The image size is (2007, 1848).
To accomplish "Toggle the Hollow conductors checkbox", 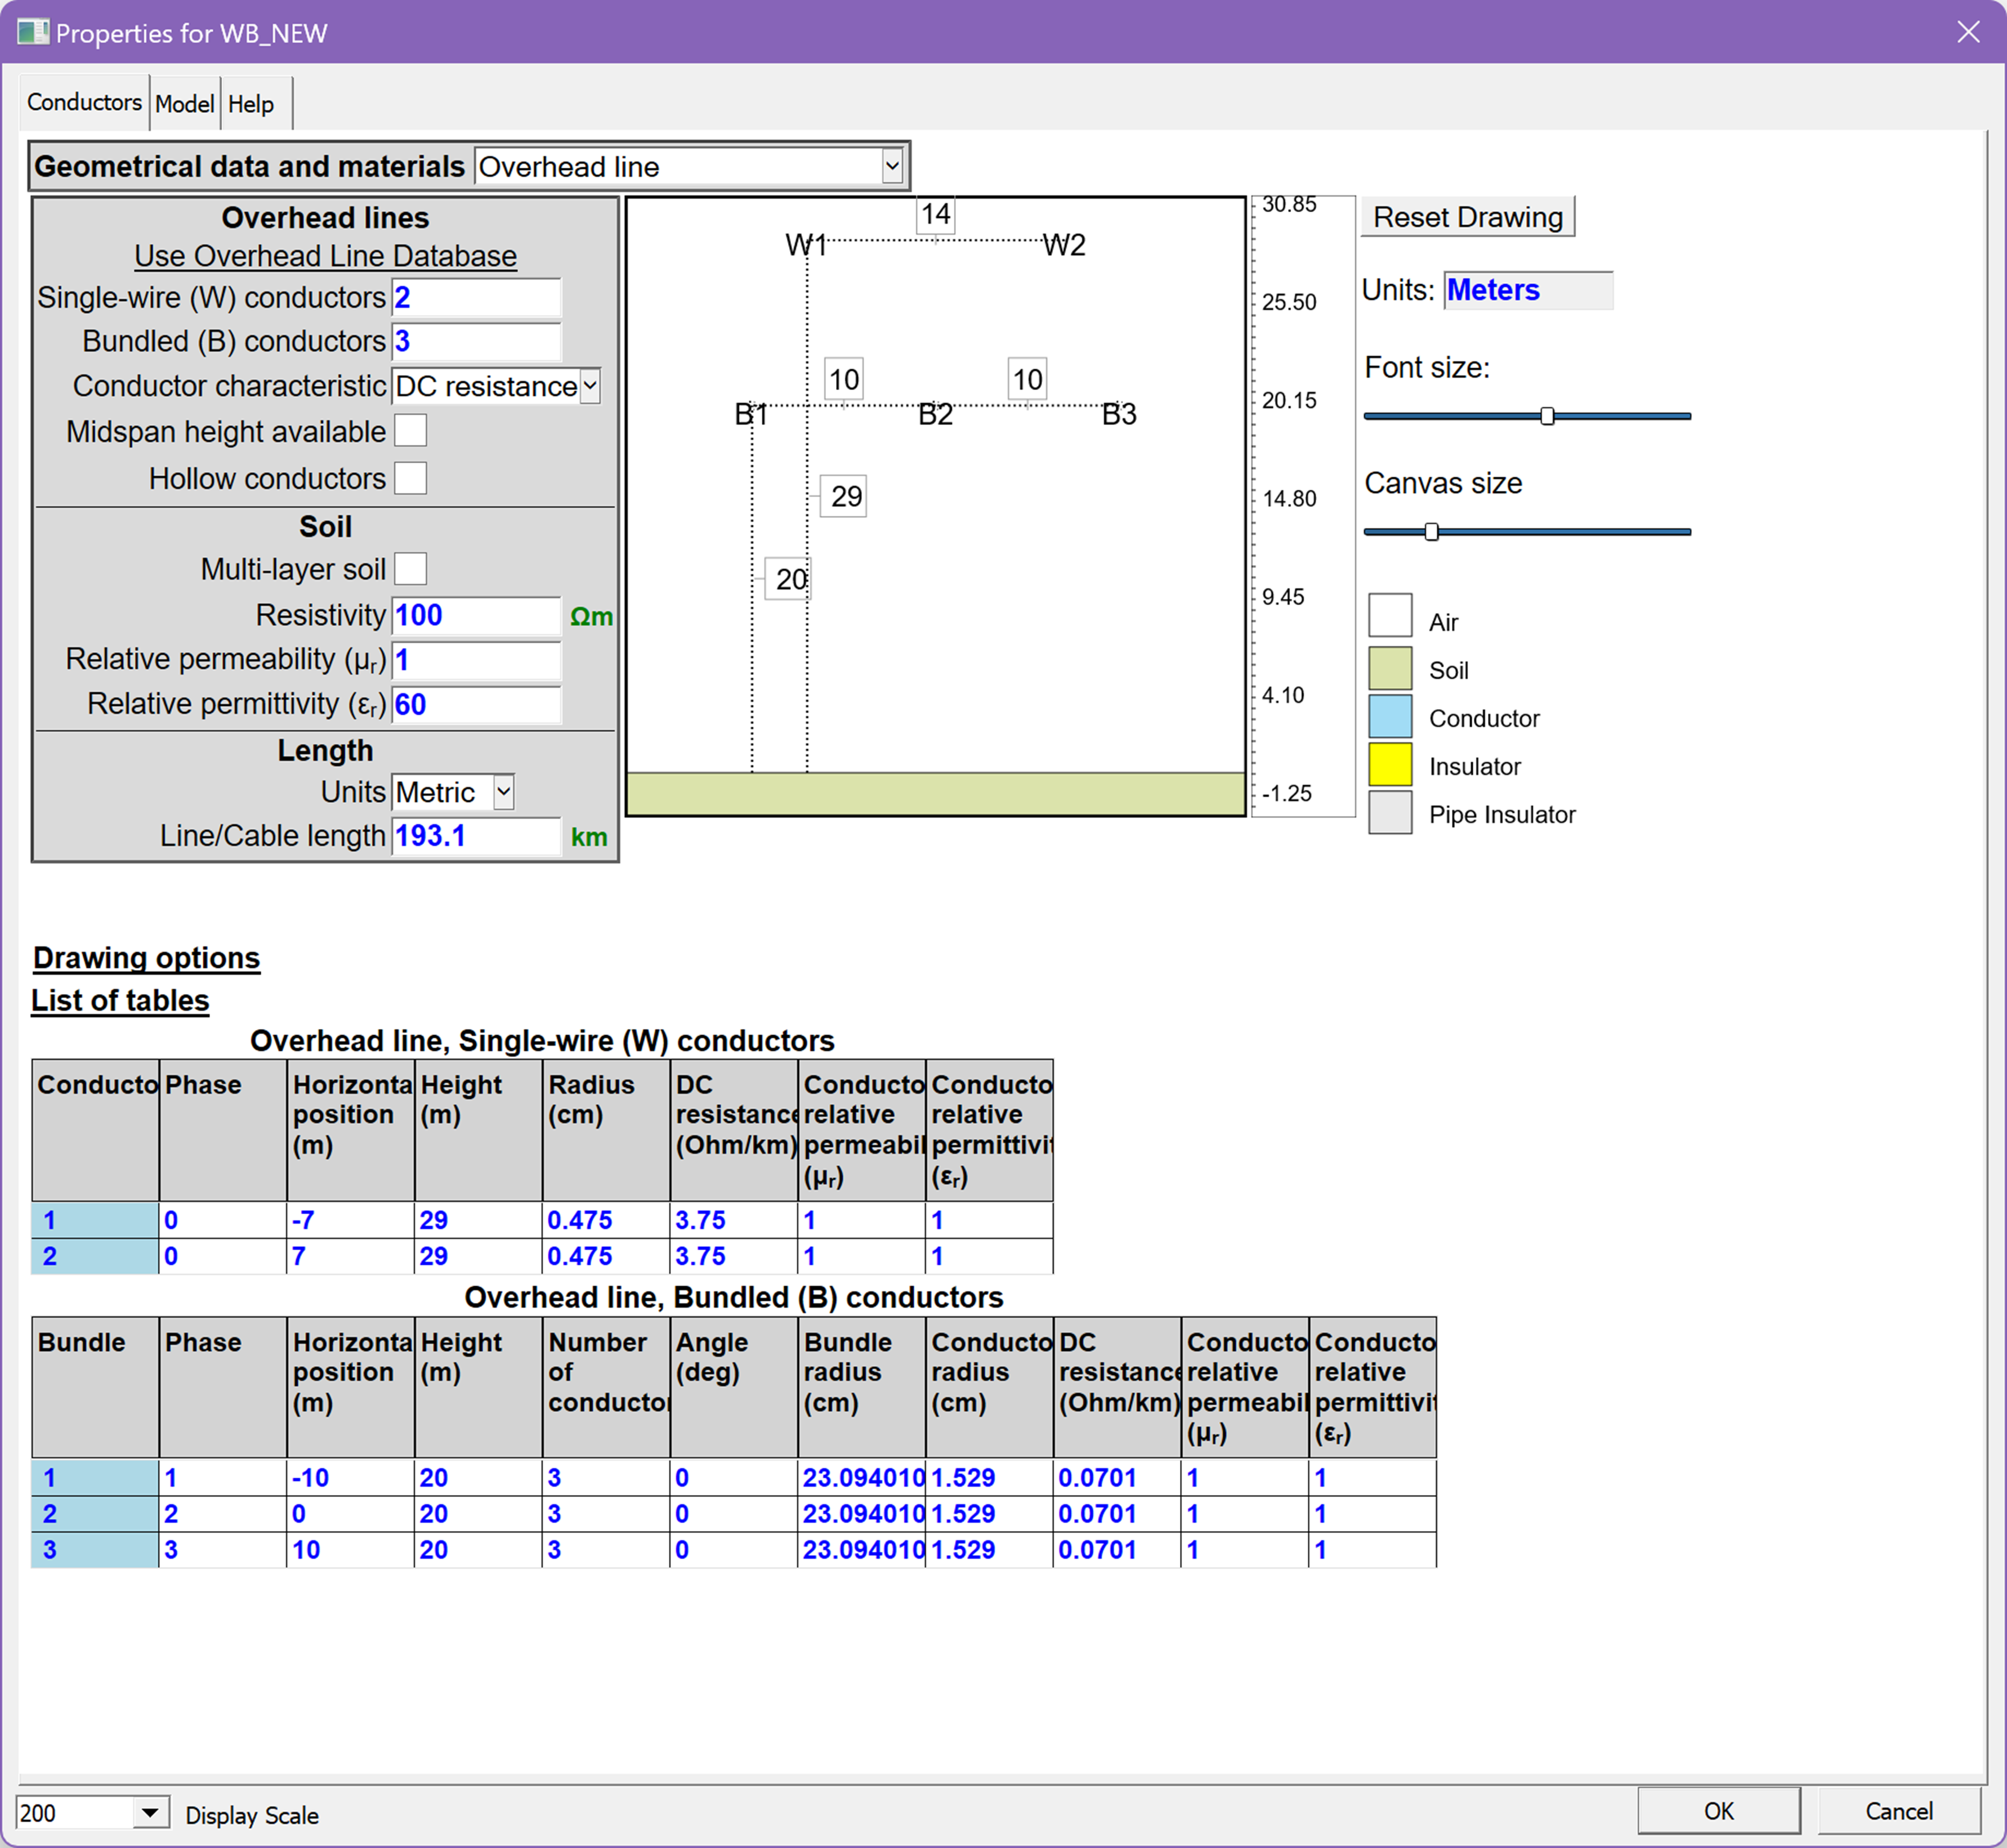I will (410, 478).
